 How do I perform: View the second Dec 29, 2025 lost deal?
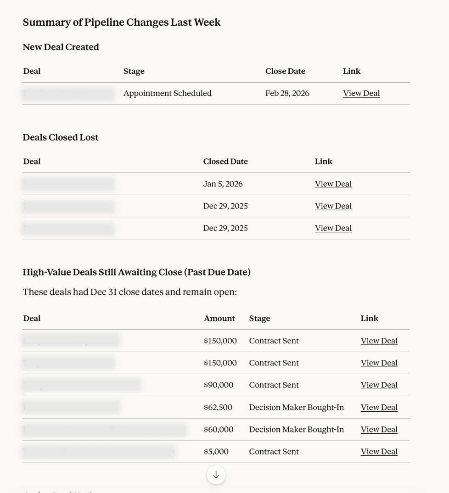click(333, 228)
